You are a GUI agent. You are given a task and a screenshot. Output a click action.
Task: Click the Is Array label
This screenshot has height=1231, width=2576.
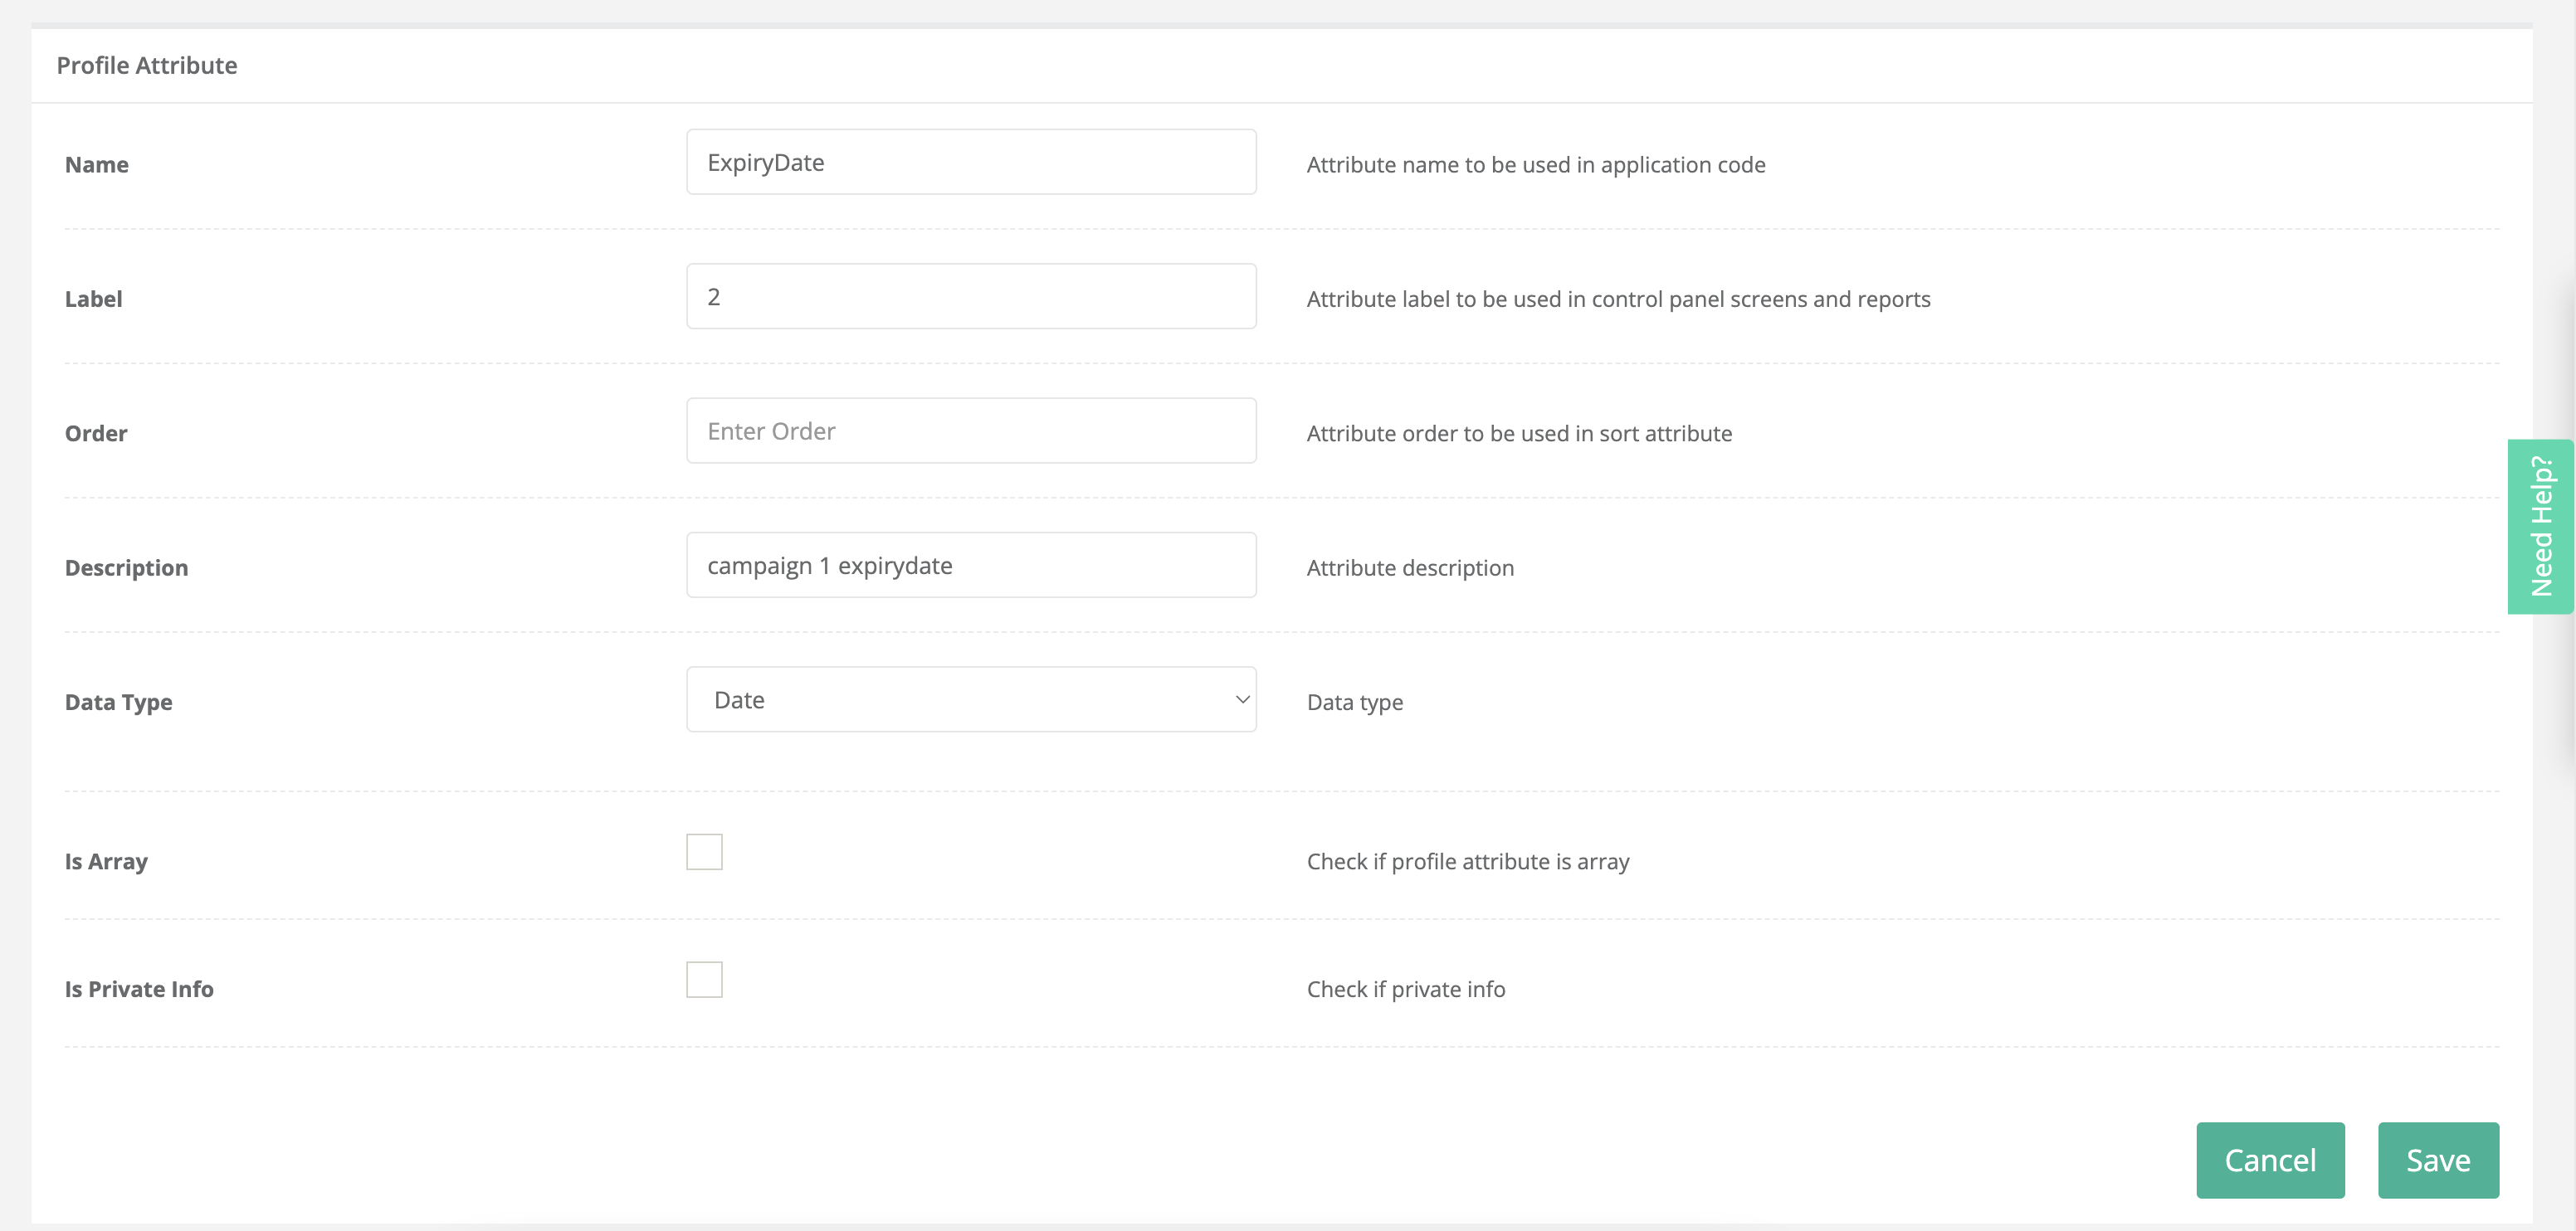(x=106, y=861)
